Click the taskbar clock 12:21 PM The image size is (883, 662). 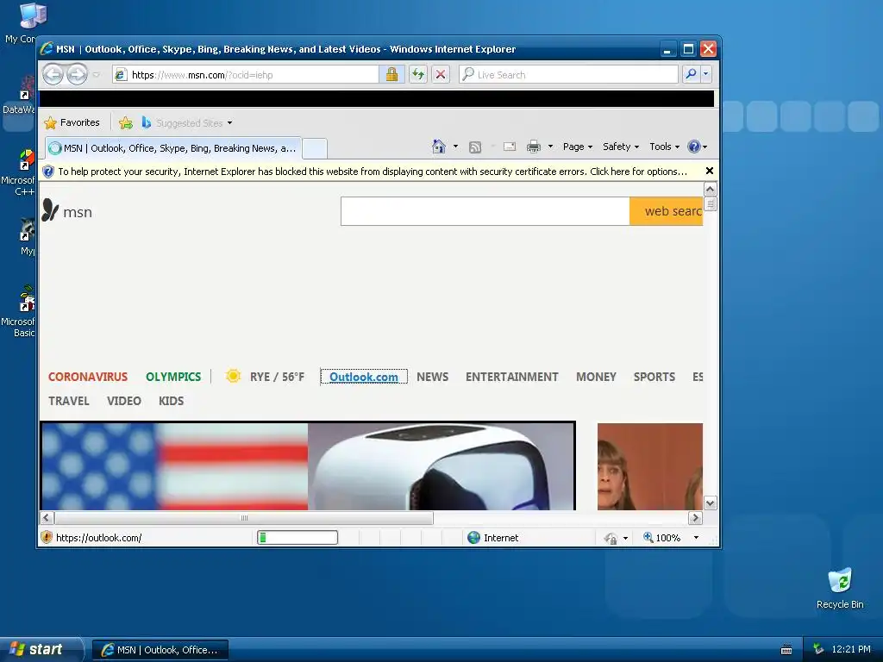[x=851, y=650]
